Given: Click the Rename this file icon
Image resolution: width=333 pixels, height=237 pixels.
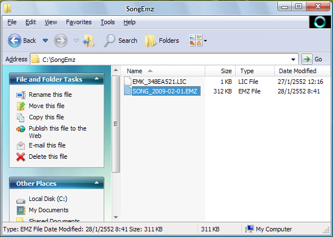Looking at the screenshot, I should tap(21, 95).
